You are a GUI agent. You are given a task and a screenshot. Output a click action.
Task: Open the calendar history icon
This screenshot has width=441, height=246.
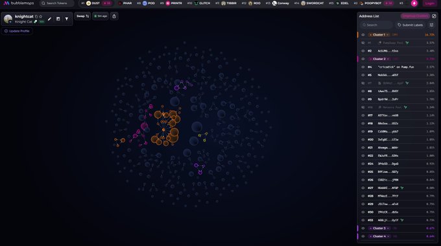click(58, 19)
